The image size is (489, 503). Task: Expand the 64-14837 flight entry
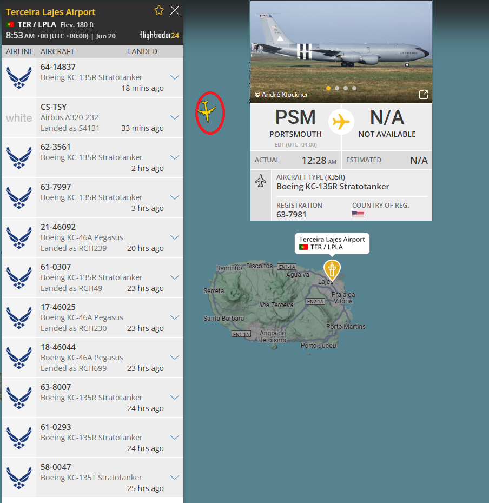(175, 77)
